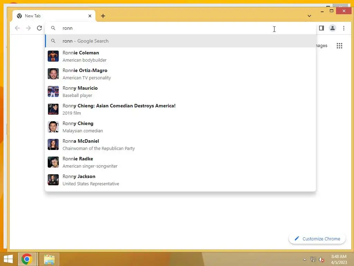The height and width of the screenshot is (266, 354).
Task: Show hidden system tray icons
Action: pyautogui.click(x=305, y=259)
